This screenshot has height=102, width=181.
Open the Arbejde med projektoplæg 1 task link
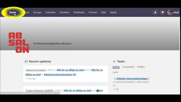click(132, 79)
